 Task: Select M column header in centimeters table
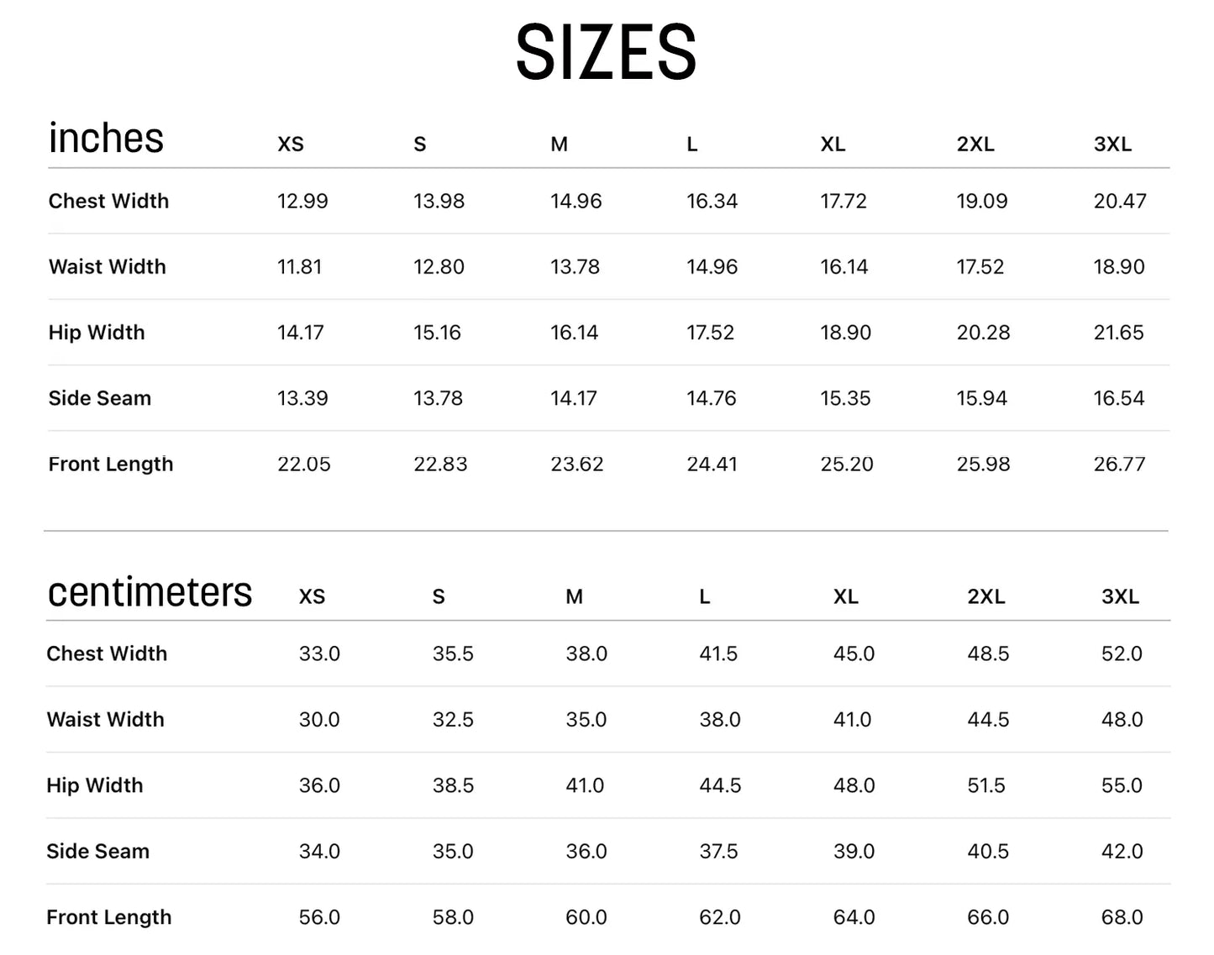(x=574, y=597)
